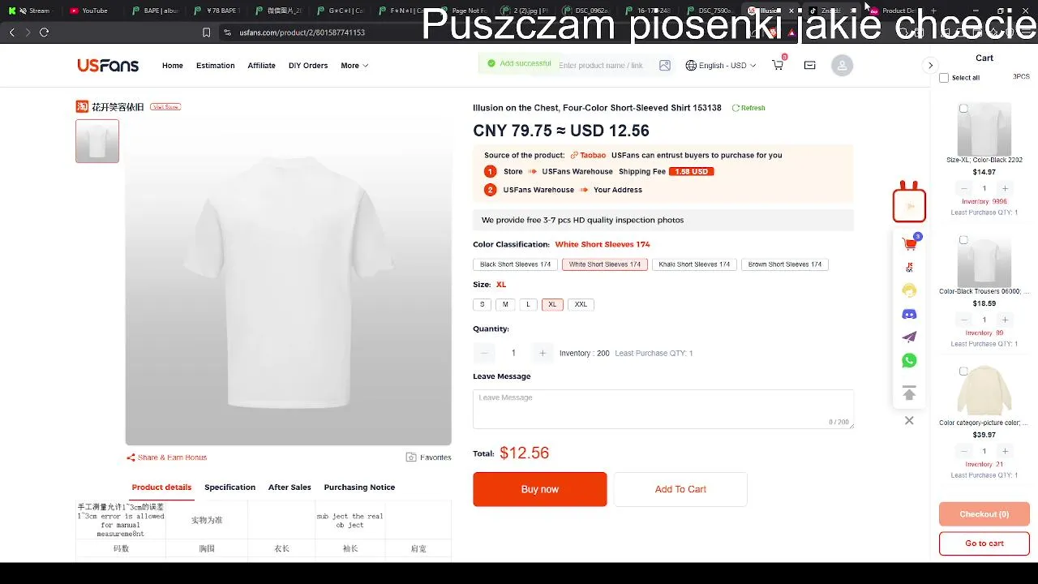Screen dimensions: 1038x584
Task: Click the user profile avatar
Action: 842,66
